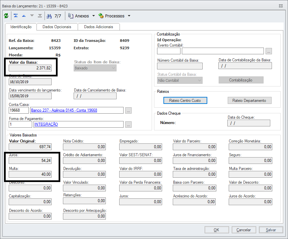
Task: Switch to the Dados Adicionais tab
Action: pyautogui.click(x=99, y=27)
